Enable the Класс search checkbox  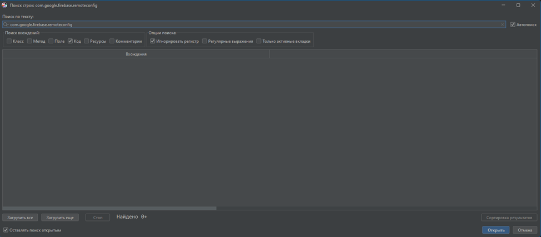click(9, 41)
